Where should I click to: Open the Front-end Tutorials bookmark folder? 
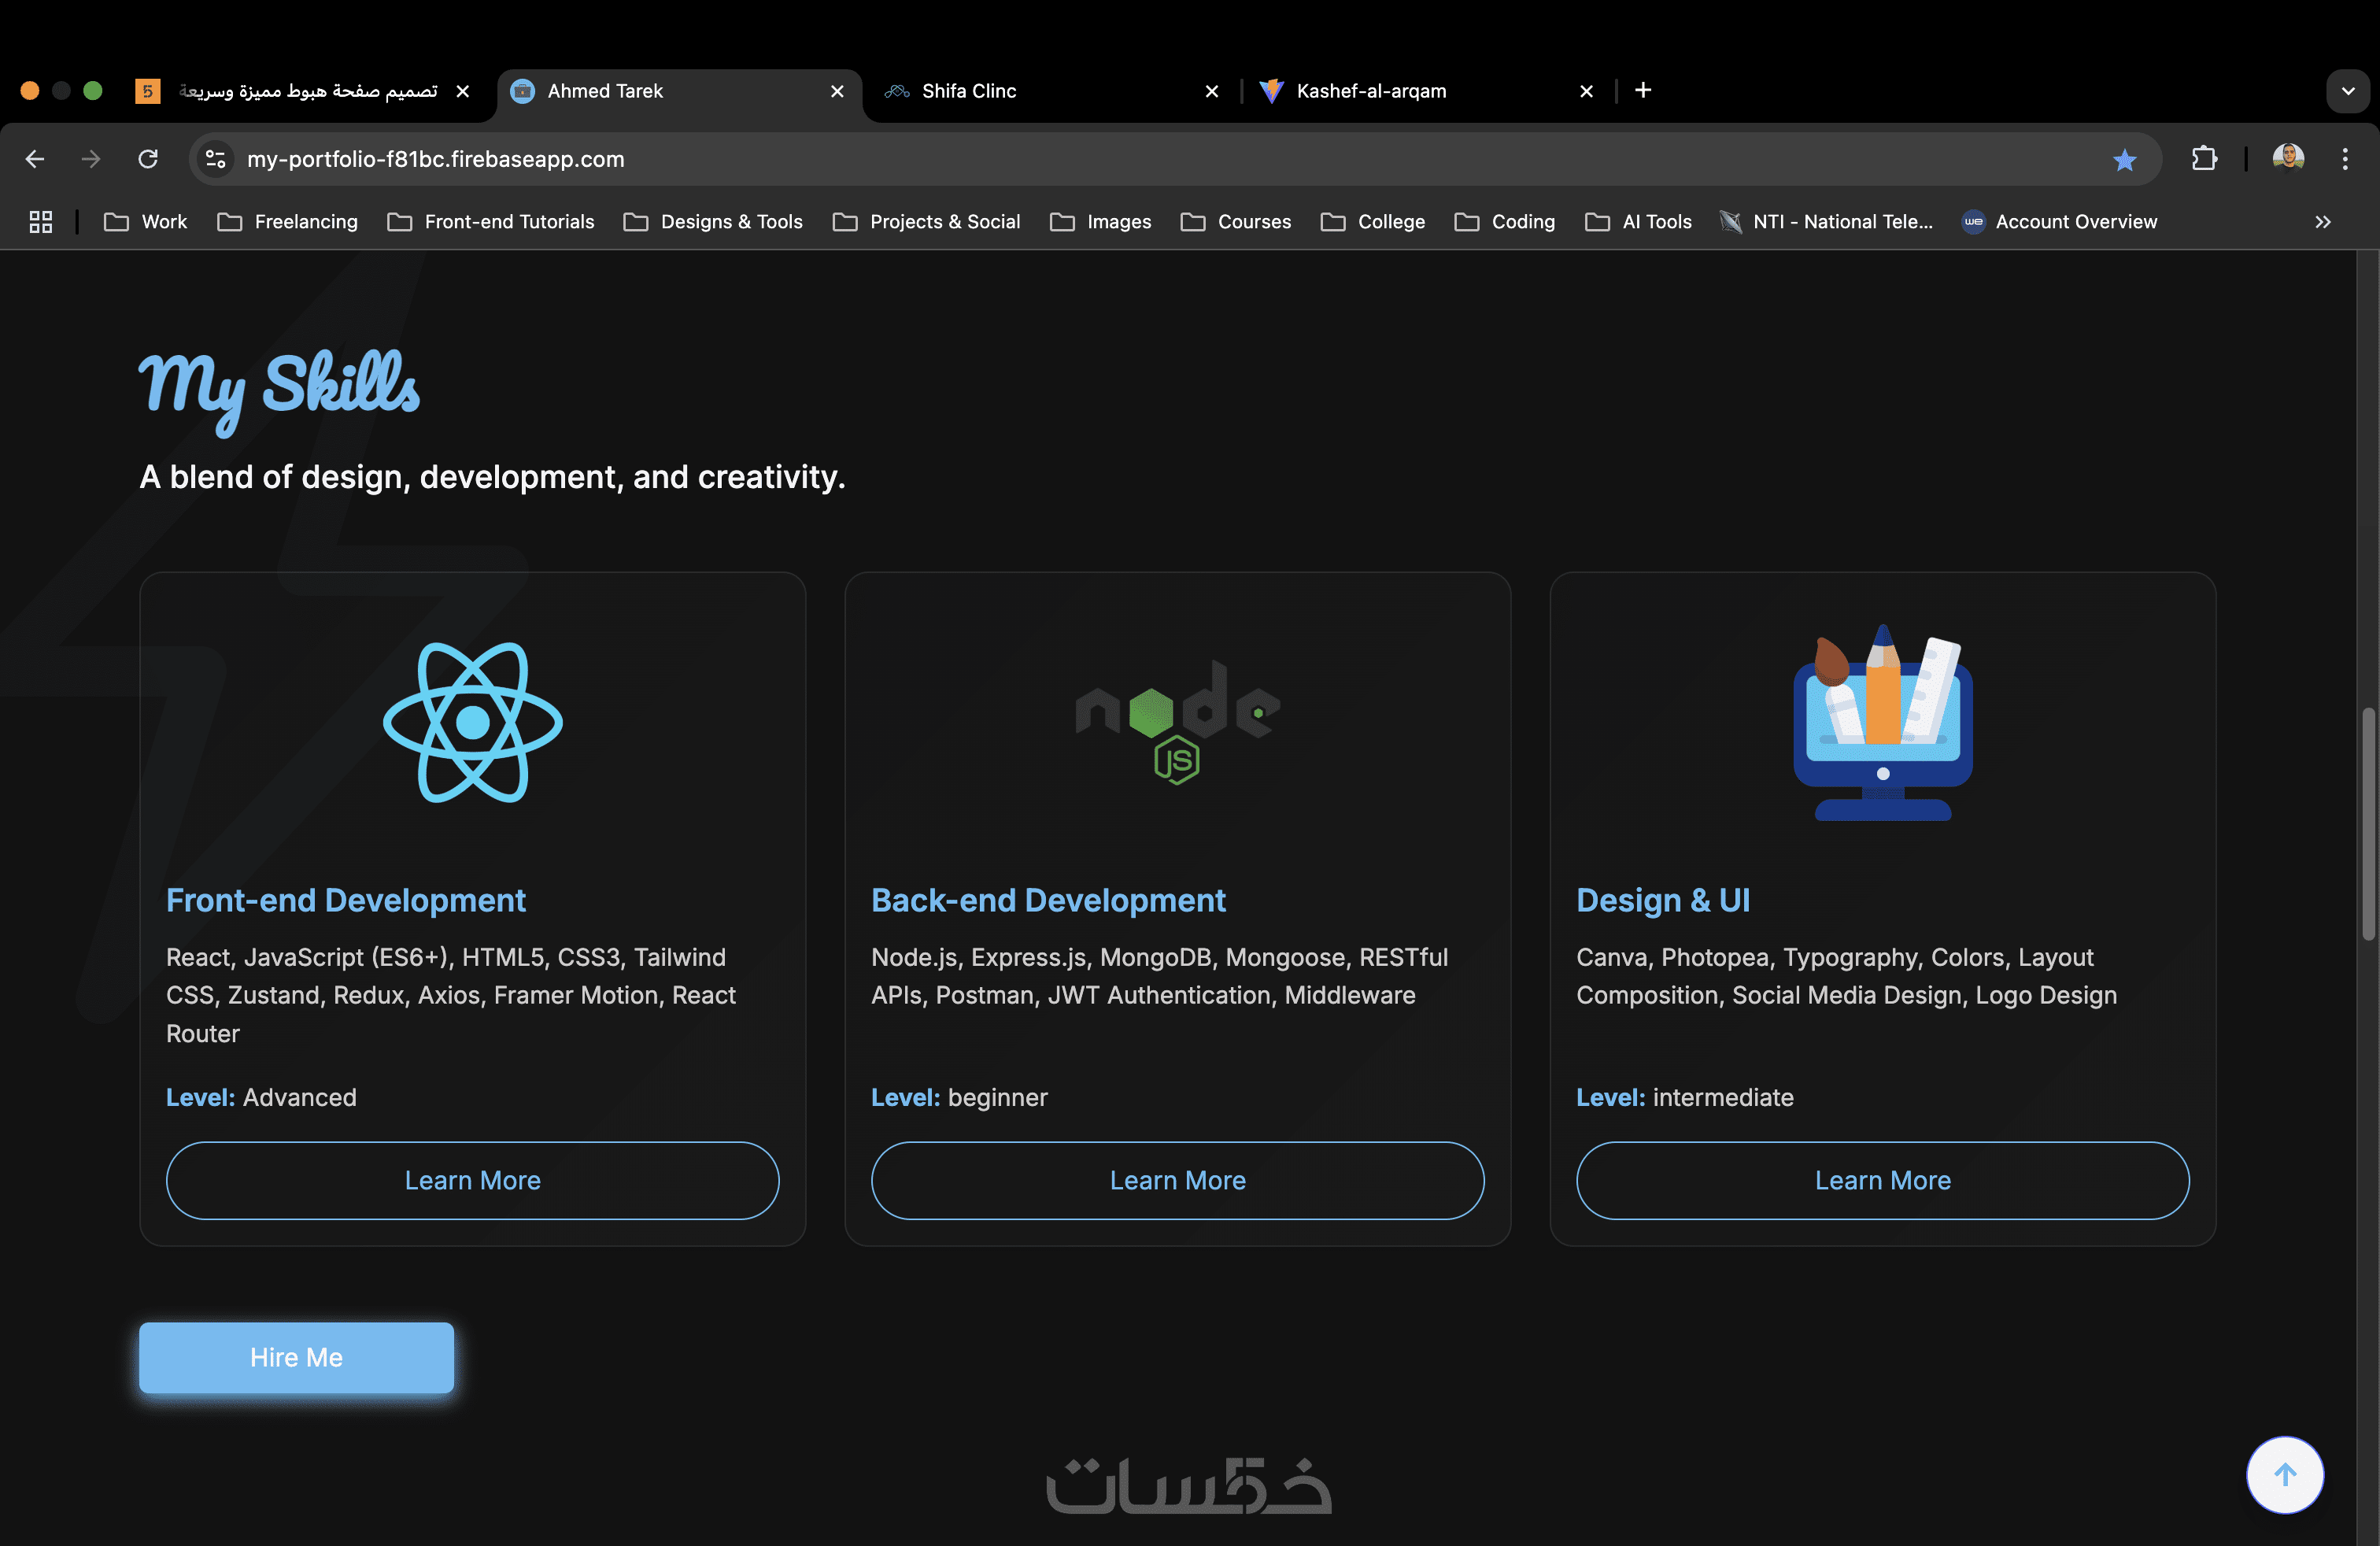[x=491, y=222]
